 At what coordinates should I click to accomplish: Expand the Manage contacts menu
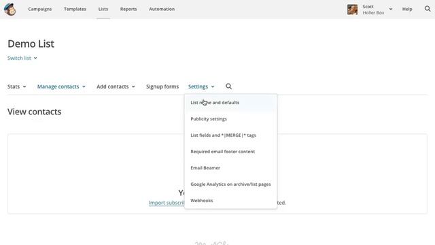point(61,86)
